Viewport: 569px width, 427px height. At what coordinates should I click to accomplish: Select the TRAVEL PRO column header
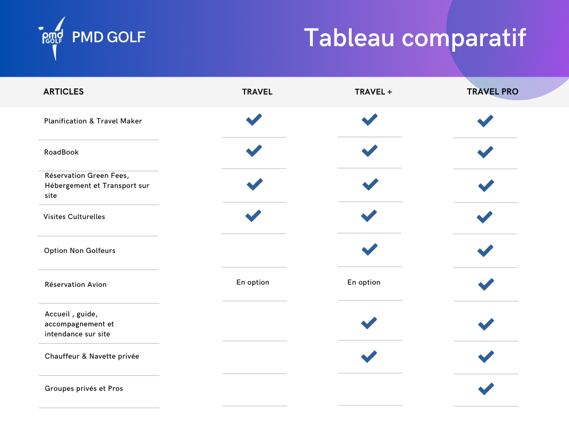492,92
